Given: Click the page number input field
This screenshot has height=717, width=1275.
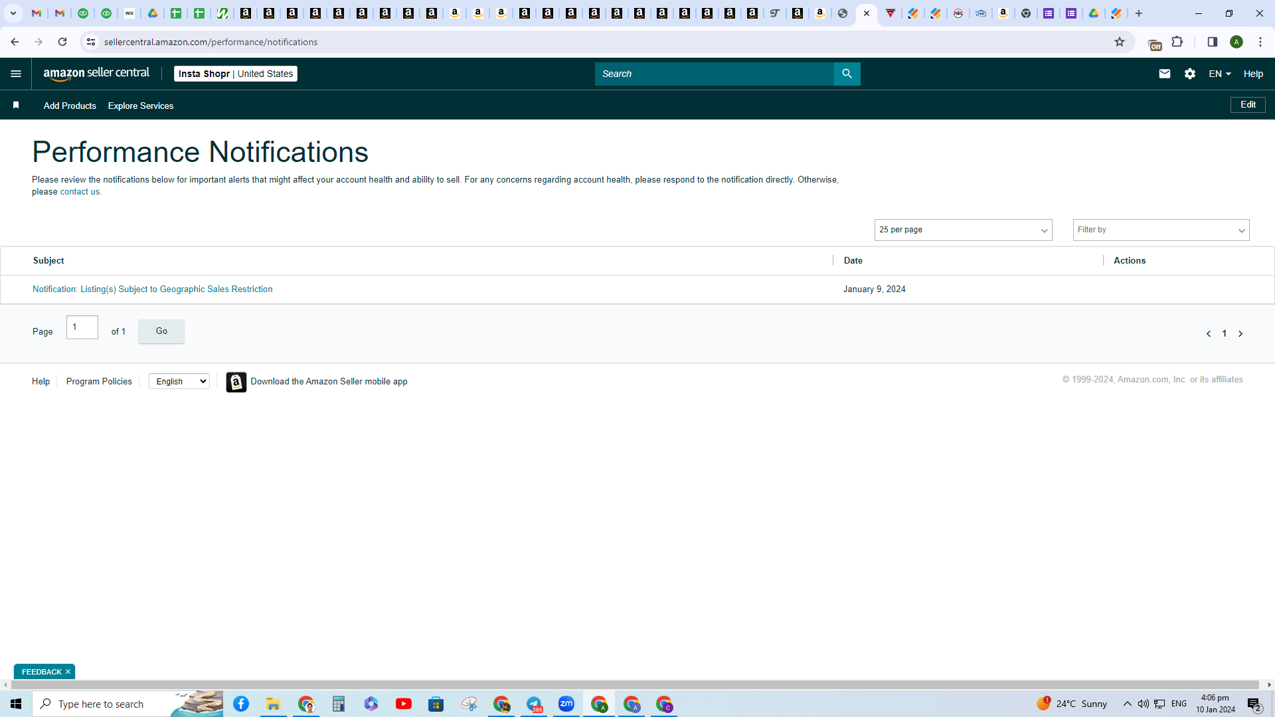Looking at the screenshot, I should (82, 327).
